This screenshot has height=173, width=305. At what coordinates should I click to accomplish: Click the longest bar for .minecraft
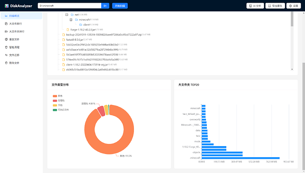pos(240,158)
